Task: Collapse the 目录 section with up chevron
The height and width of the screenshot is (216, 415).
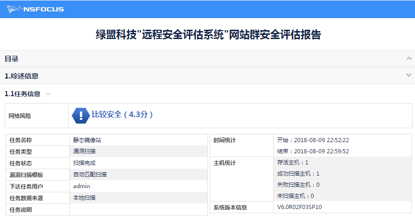Action: [409, 58]
